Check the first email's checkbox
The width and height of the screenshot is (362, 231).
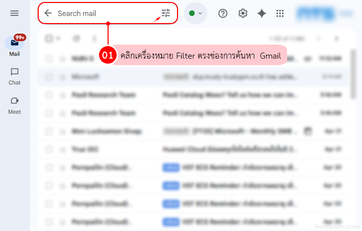49,59
